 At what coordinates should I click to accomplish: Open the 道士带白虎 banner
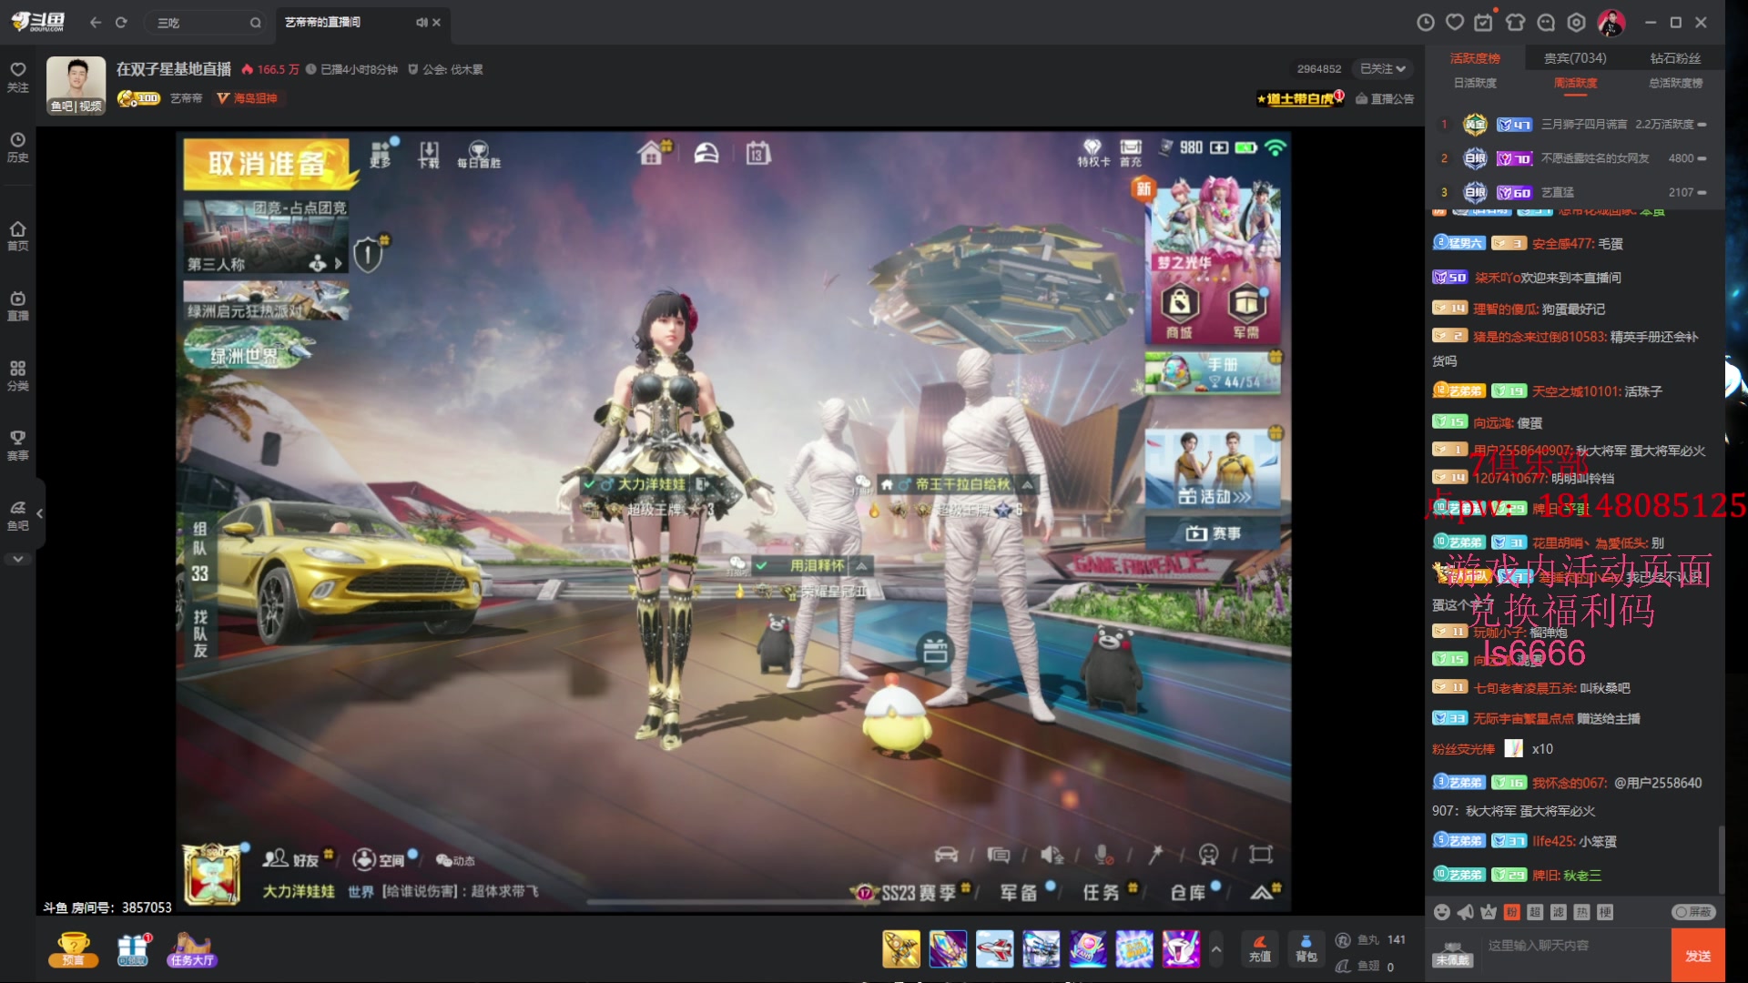(1300, 98)
